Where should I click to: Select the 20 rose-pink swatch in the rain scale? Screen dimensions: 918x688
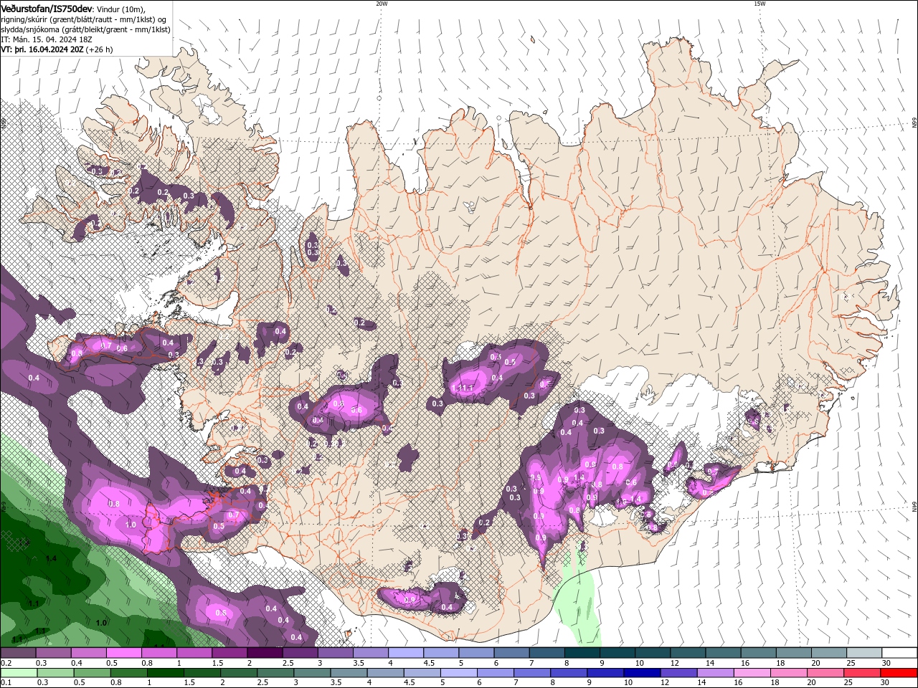pos(824,673)
